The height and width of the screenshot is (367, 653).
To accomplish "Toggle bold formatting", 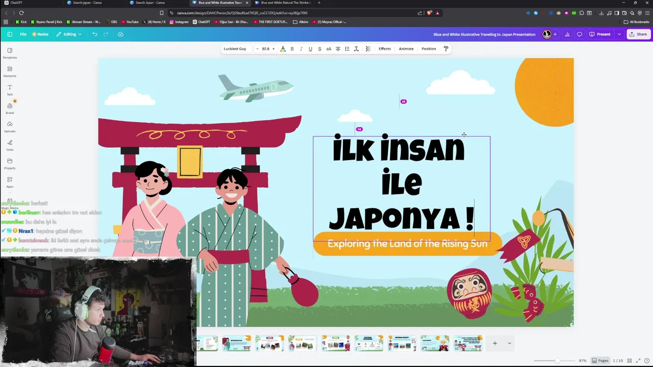I will [292, 49].
